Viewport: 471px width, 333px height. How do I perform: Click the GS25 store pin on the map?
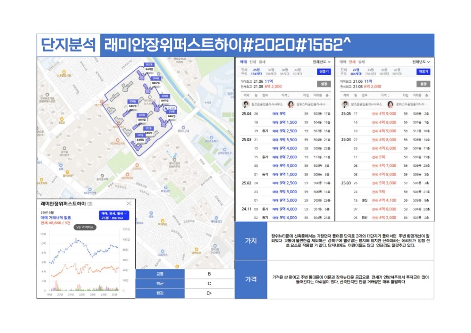61,119
